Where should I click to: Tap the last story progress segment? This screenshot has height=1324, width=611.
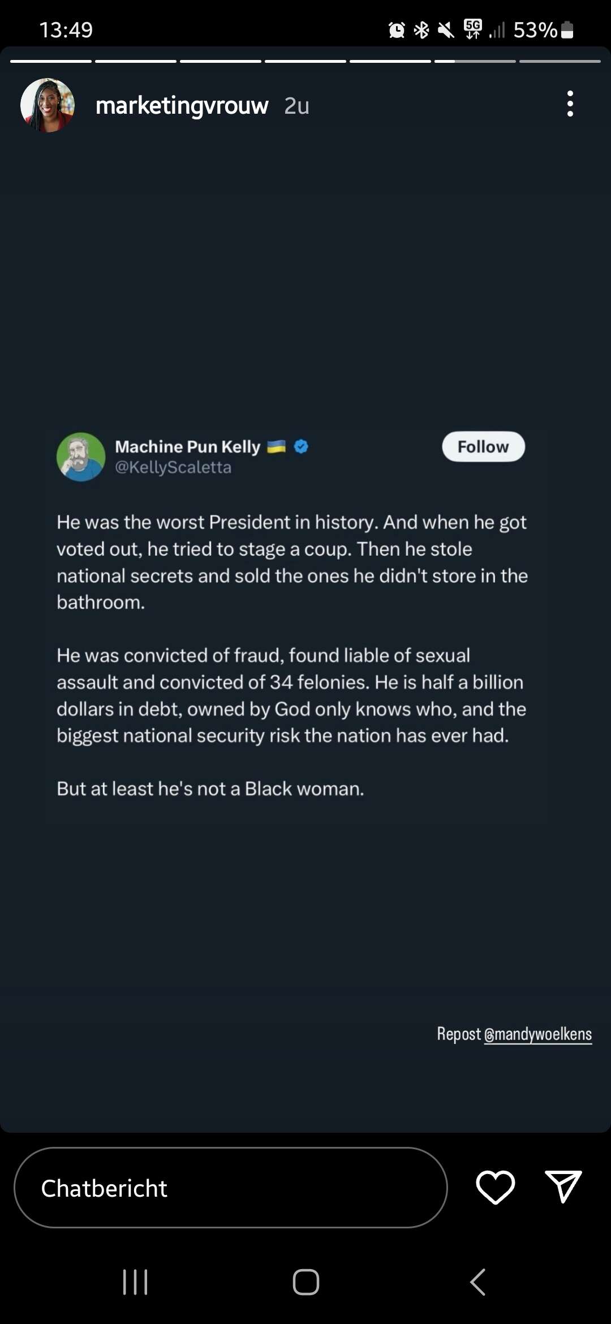tap(560, 61)
